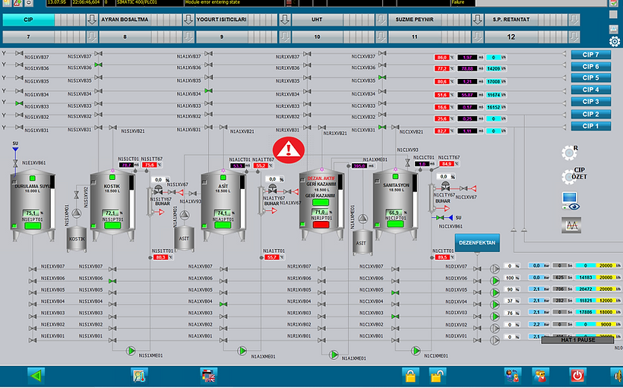Open the trend chart icon

(x=571, y=226)
